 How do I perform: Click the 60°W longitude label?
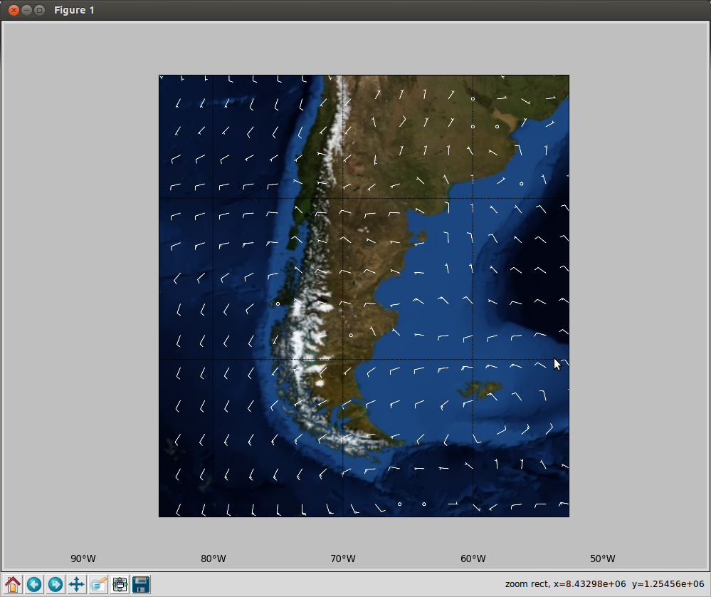pos(473,559)
